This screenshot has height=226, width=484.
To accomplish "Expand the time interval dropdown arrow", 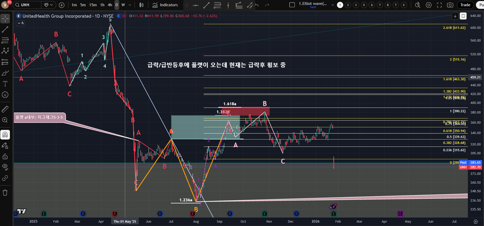I will coord(130,5).
